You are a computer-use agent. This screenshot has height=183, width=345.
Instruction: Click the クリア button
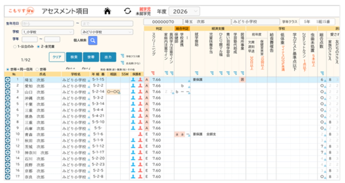pos(57,57)
